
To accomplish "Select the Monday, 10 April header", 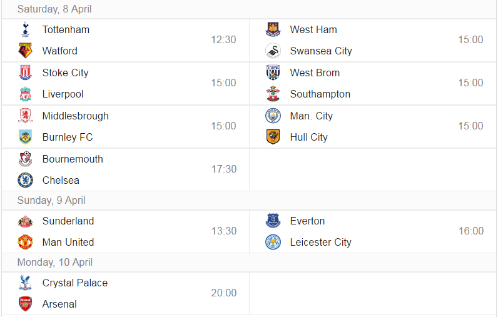I will [55, 262].
